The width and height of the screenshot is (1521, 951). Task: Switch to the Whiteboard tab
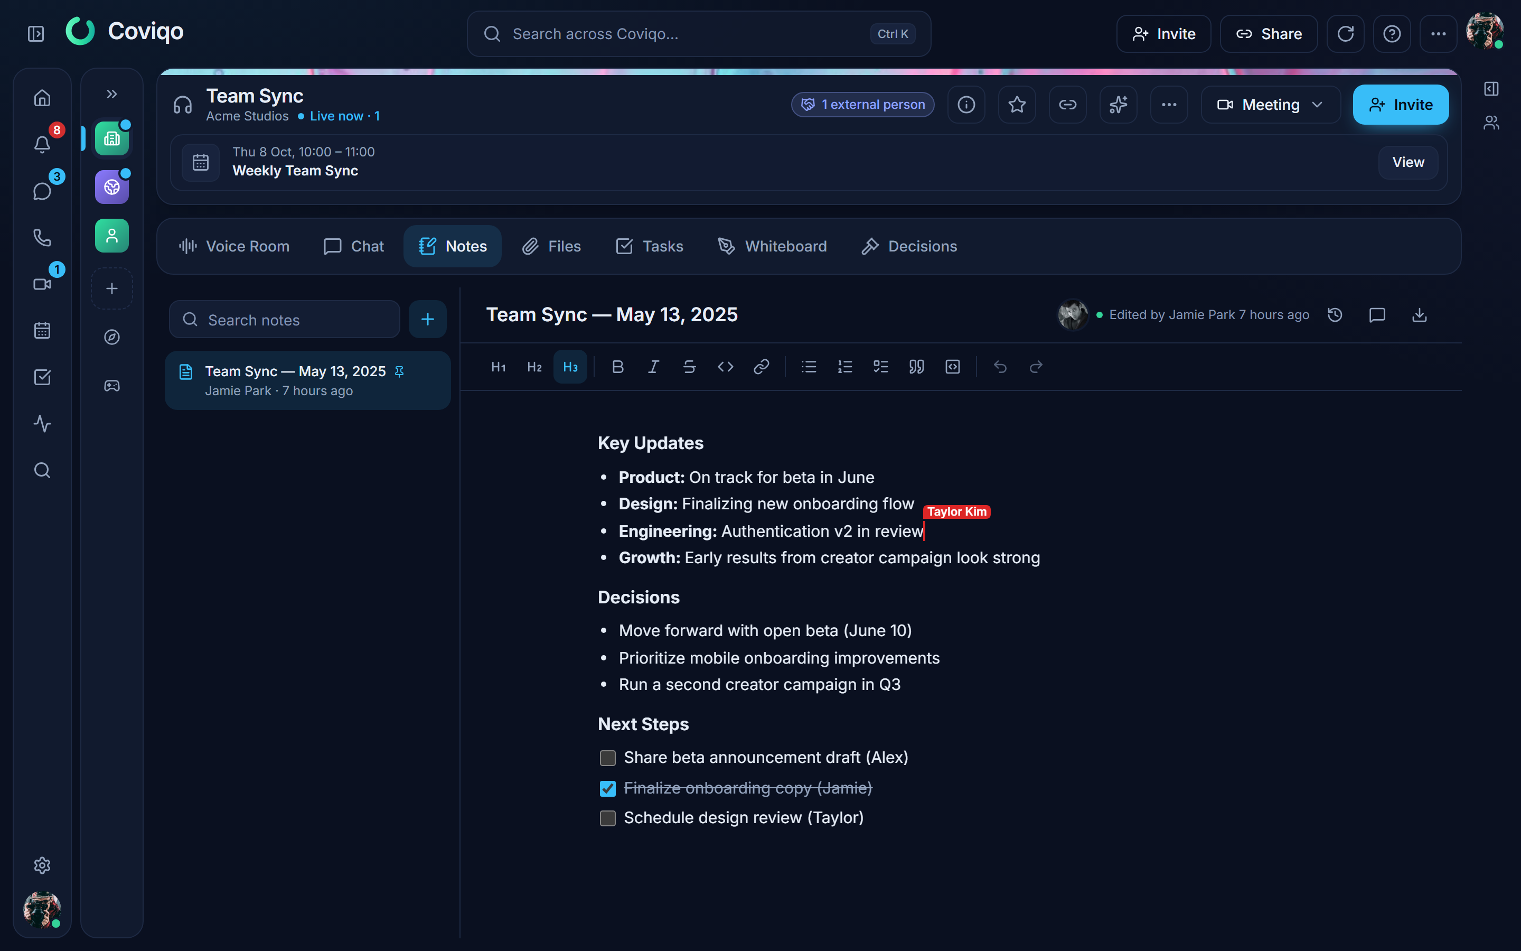tap(773, 246)
